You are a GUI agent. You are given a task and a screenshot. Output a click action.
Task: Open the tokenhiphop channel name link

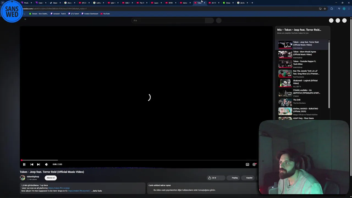[33, 177]
